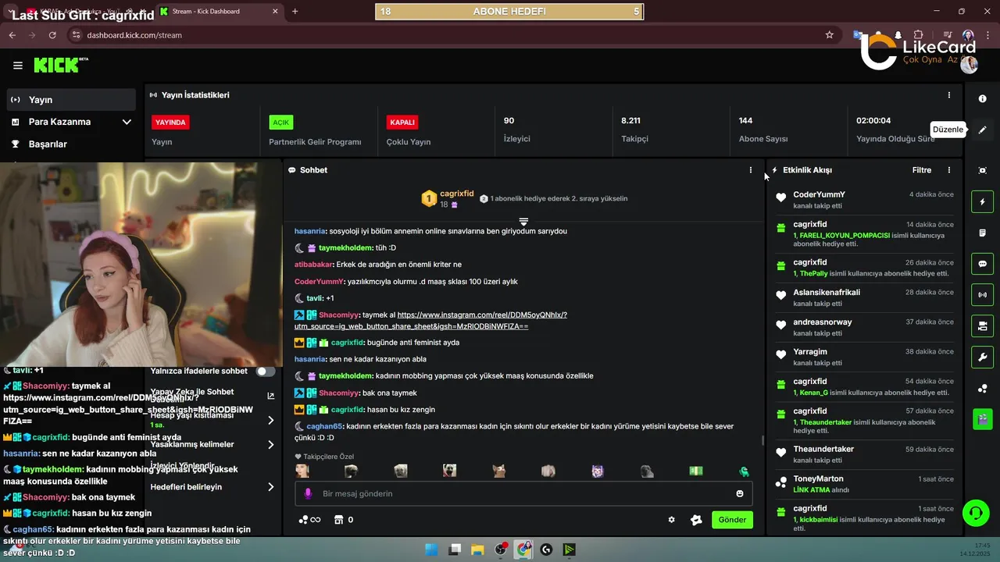Go back with the browser back arrow
The height and width of the screenshot is (562, 1000).
click(12, 35)
